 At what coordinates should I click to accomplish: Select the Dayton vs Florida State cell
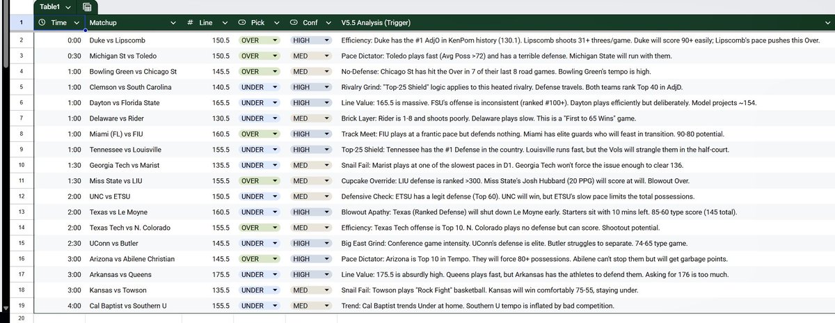point(134,103)
